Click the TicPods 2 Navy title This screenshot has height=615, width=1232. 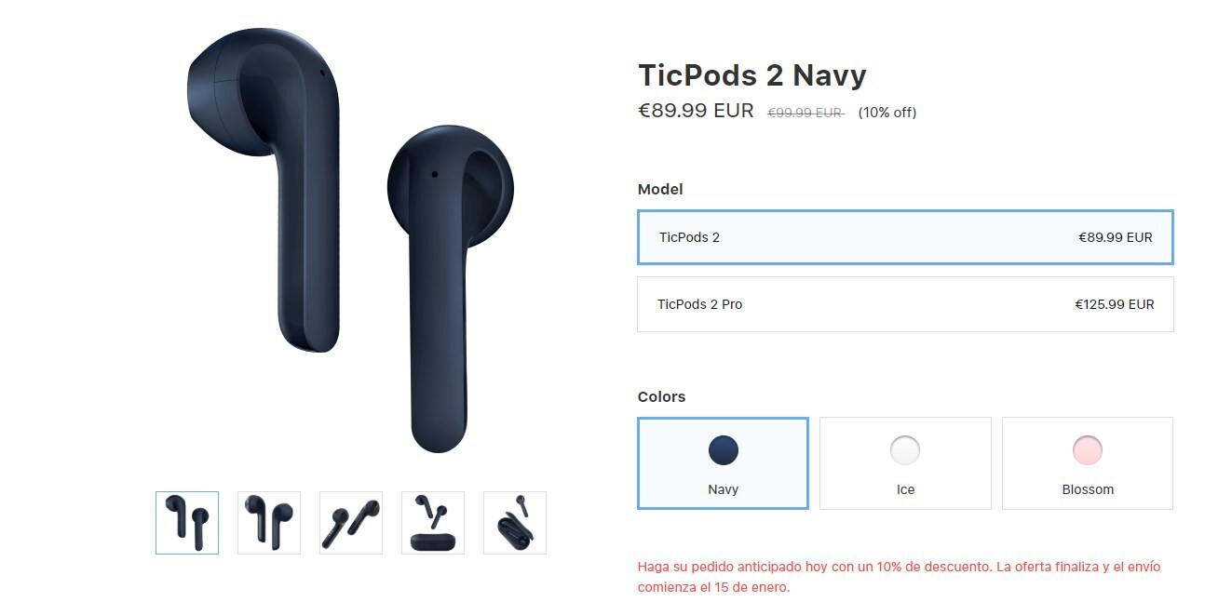tap(752, 74)
